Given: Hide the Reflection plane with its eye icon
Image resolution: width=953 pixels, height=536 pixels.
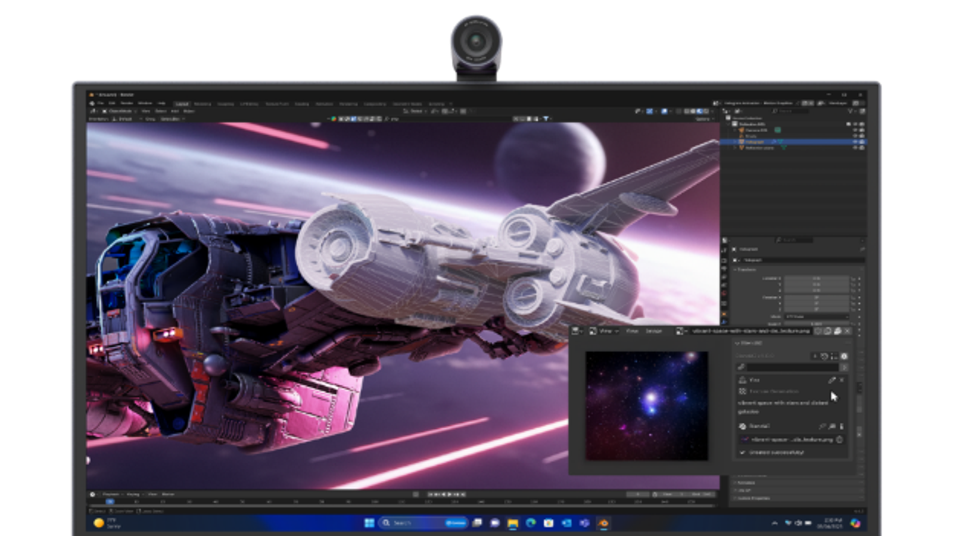Looking at the screenshot, I should tap(855, 148).
